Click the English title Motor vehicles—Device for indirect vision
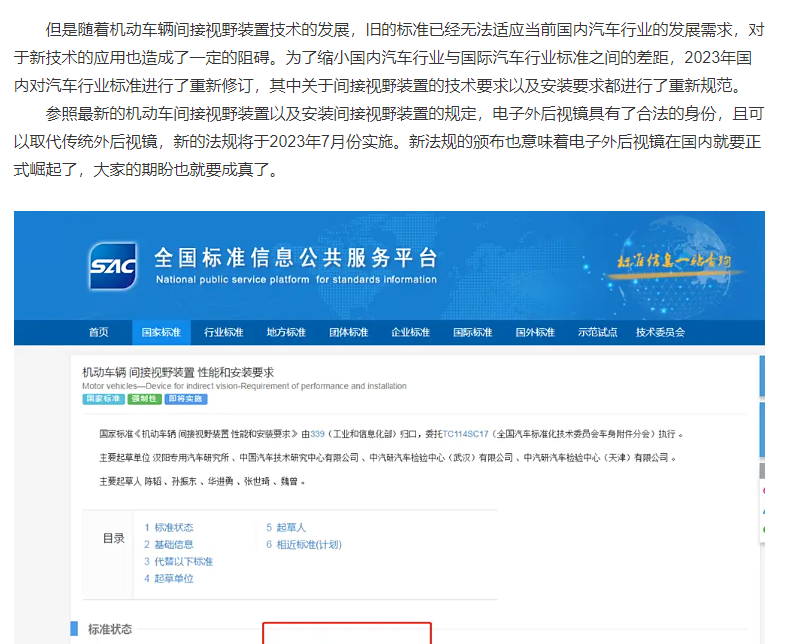 [245, 386]
